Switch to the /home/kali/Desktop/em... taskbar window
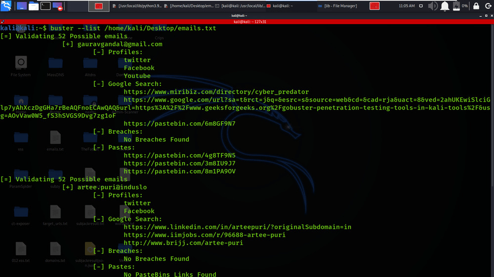This screenshot has width=494, height=277. coord(189,6)
